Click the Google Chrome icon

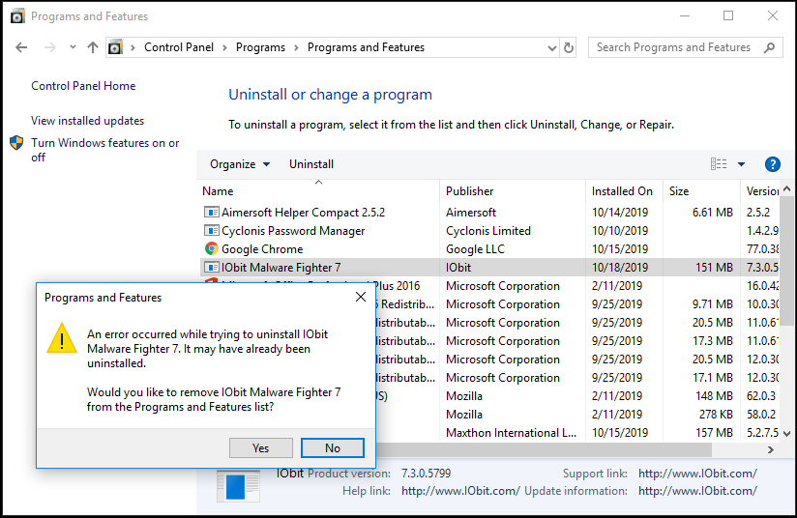tap(211, 248)
